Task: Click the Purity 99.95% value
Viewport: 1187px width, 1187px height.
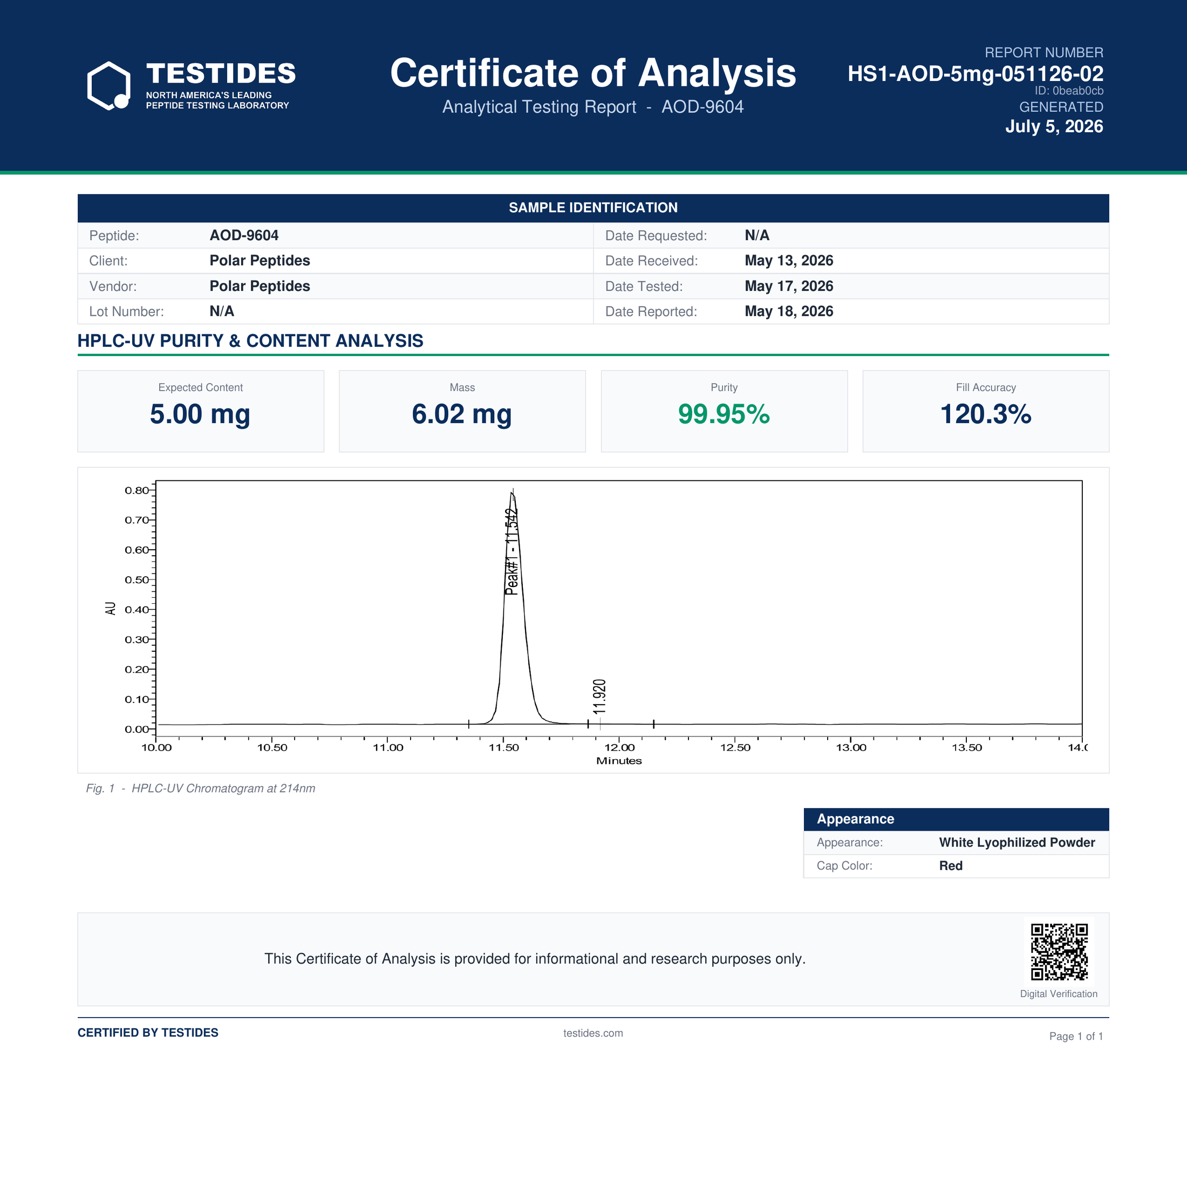Action: click(x=724, y=414)
